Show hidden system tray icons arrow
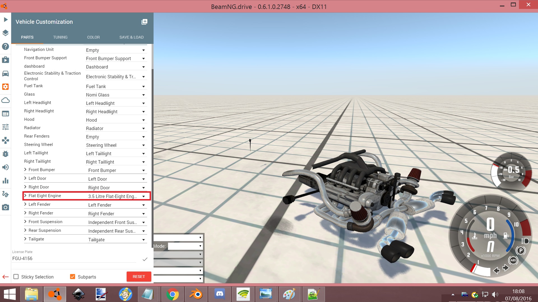 click(453, 294)
